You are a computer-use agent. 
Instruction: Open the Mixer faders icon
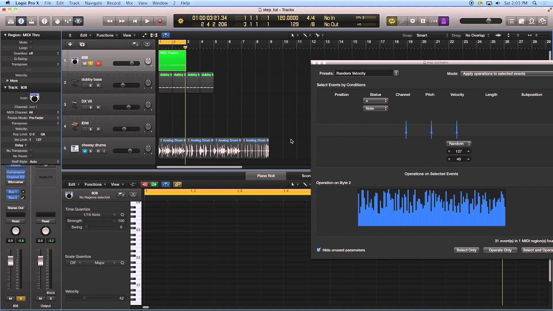click(67, 21)
